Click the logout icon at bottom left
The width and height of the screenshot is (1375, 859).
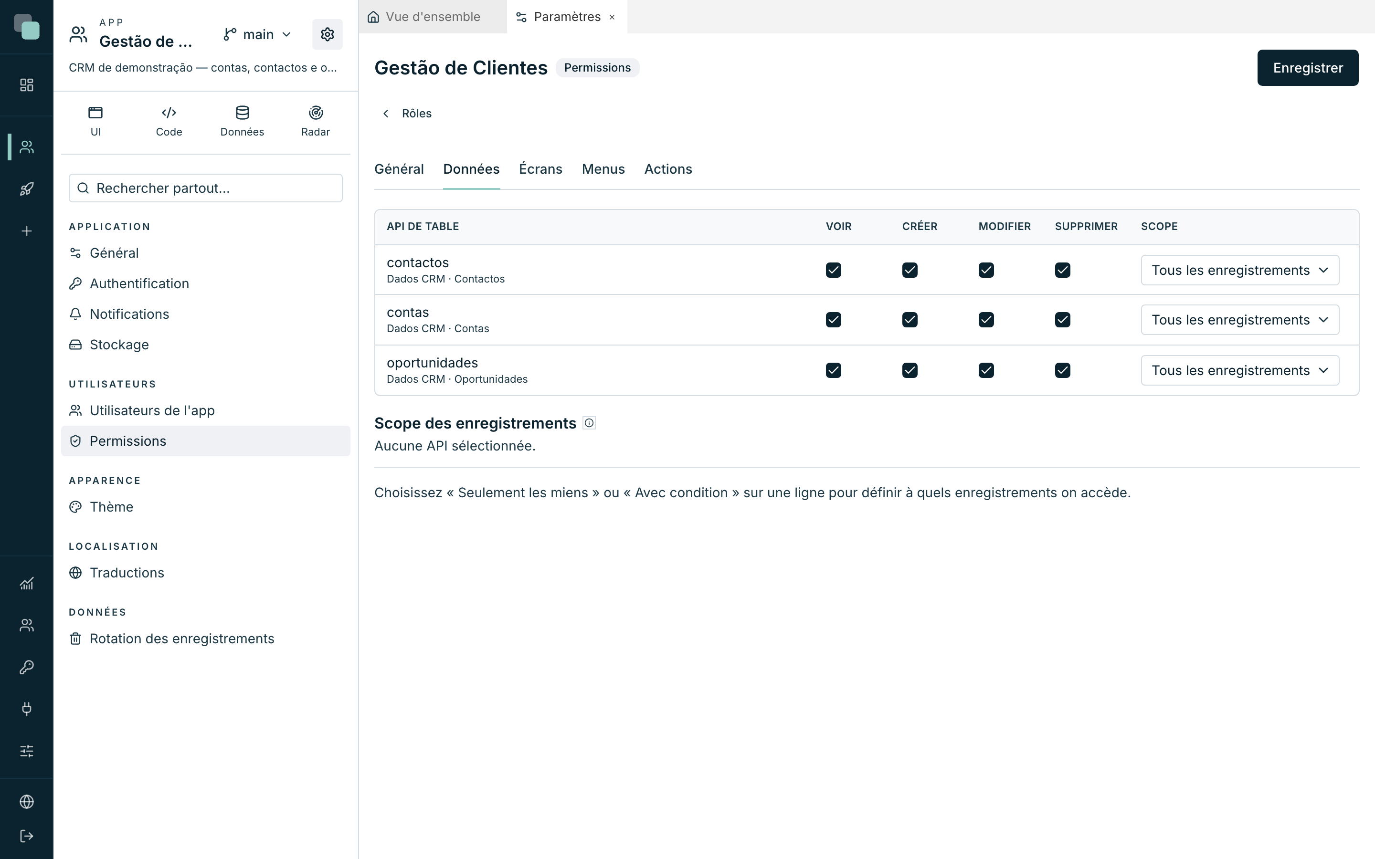pos(27,836)
